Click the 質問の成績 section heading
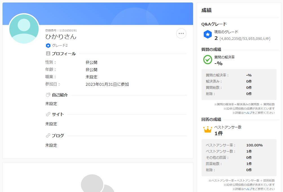The image size is (283, 192). pyautogui.click(x=211, y=49)
